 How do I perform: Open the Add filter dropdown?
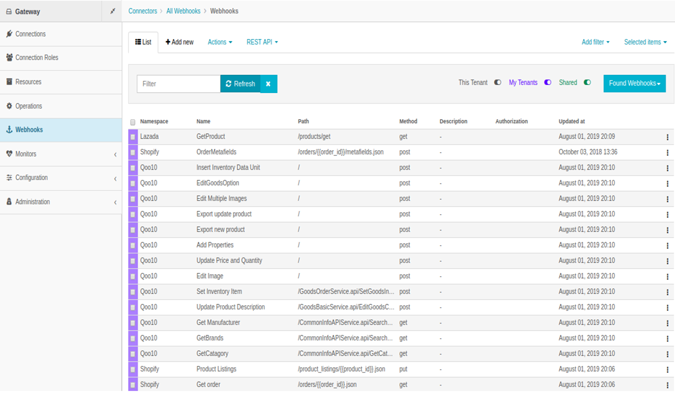point(595,42)
